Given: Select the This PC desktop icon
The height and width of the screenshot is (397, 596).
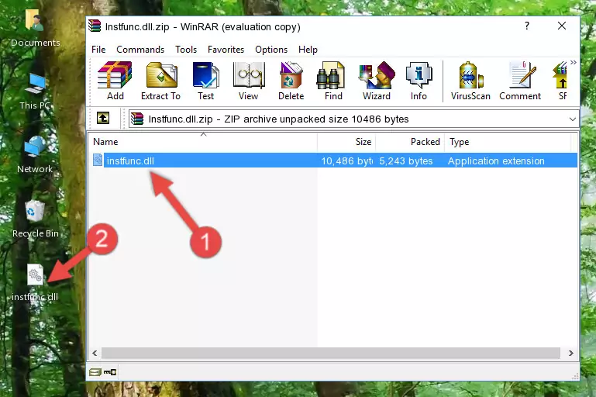Looking at the screenshot, I should [x=35, y=91].
